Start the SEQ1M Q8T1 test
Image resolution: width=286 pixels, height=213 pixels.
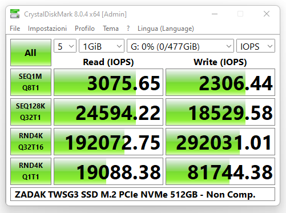point(31,82)
